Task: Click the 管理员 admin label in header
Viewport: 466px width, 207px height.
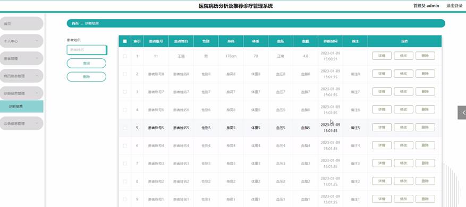Action: 426,6
